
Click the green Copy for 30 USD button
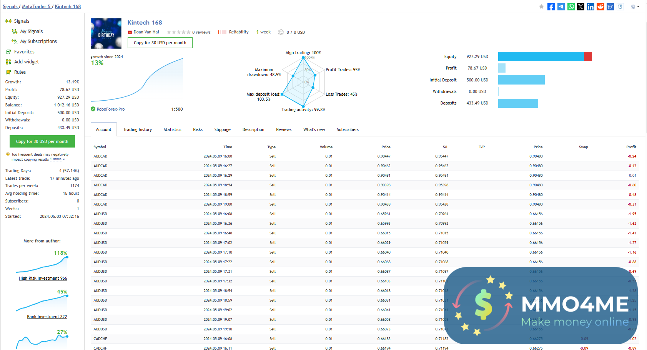point(42,141)
